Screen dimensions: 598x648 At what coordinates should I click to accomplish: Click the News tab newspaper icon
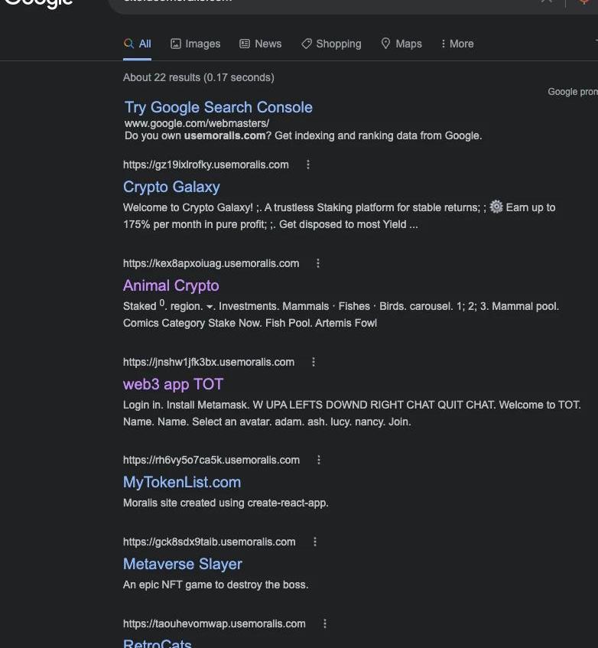pyautogui.click(x=245, y=44)
